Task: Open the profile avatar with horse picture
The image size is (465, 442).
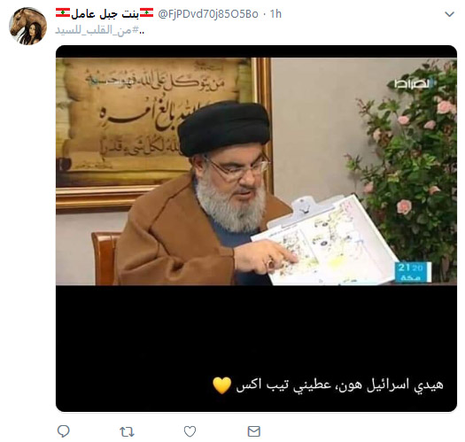Action: click(x=27, y=26)
